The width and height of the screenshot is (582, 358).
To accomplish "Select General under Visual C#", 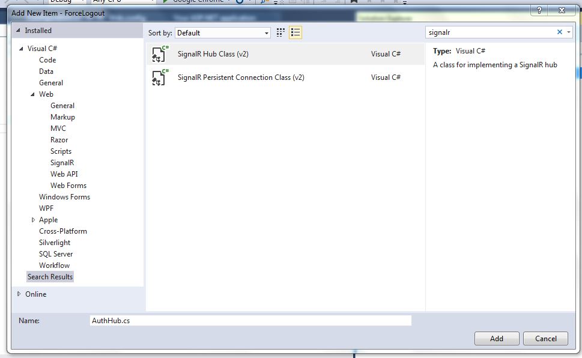I will click(x=51, y=83).
